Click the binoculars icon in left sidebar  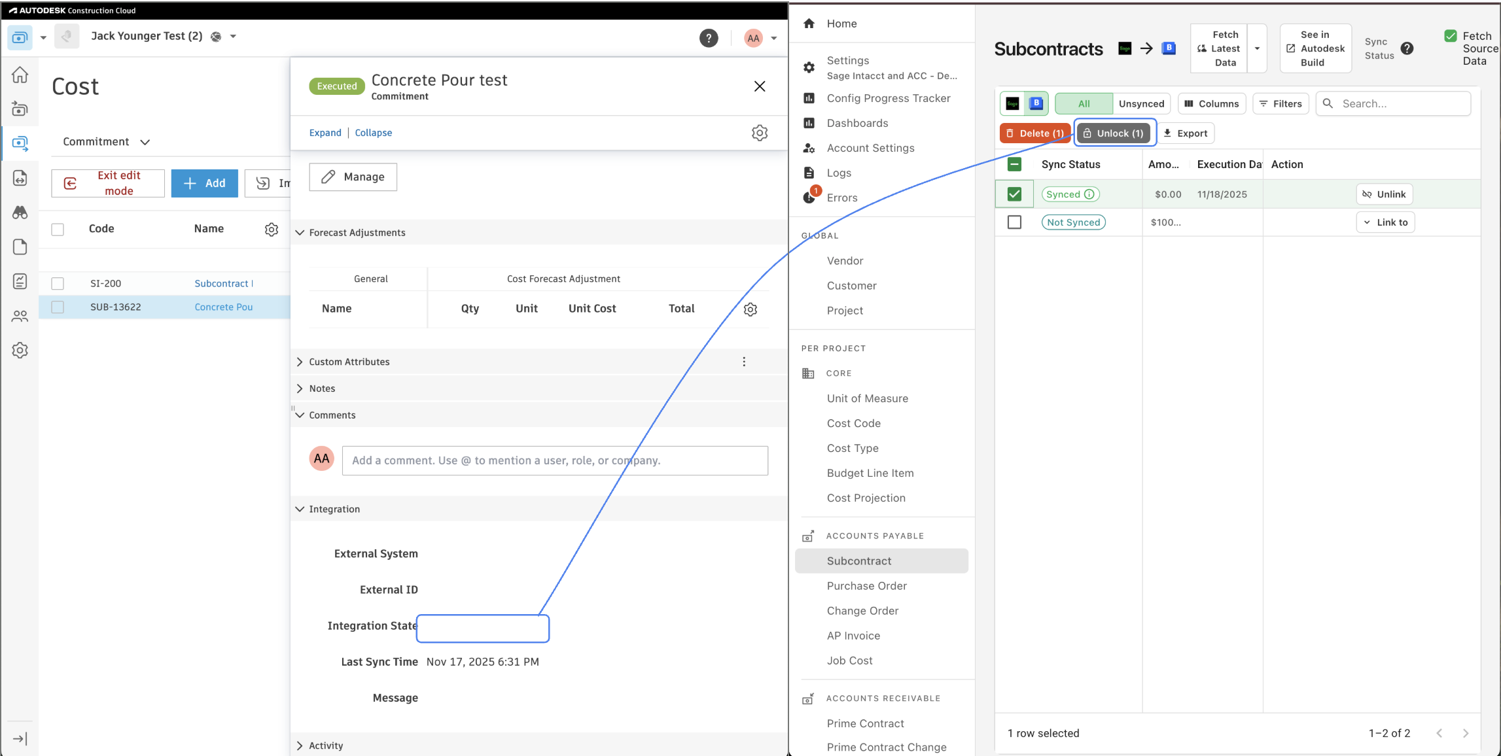coord(20,213)
